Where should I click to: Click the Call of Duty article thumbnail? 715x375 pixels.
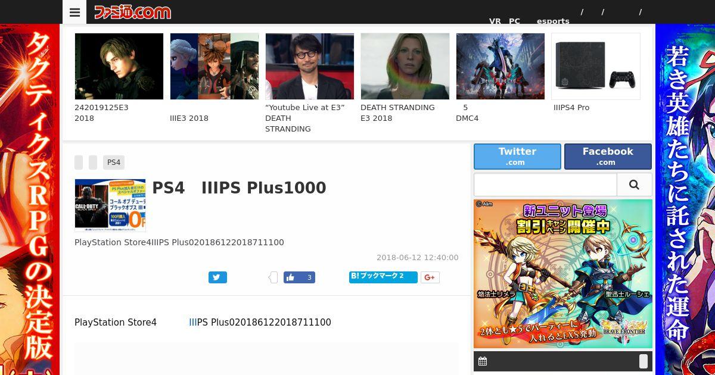(110, 205)
